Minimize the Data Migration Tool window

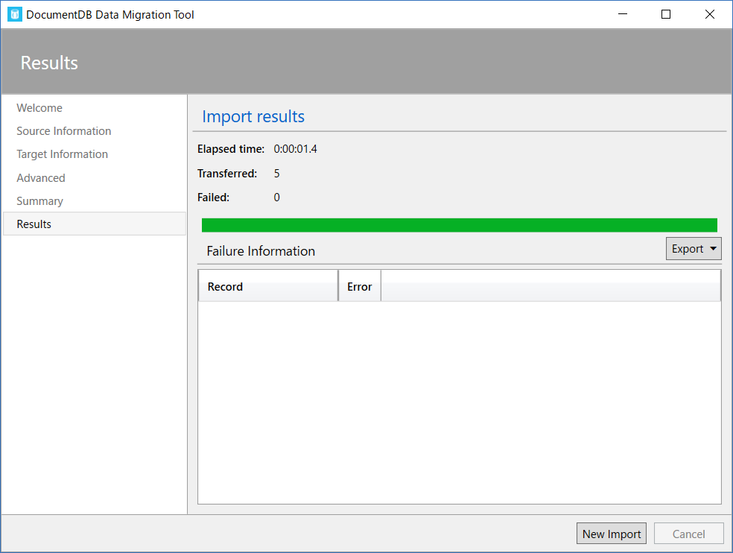tap(623, 14)
